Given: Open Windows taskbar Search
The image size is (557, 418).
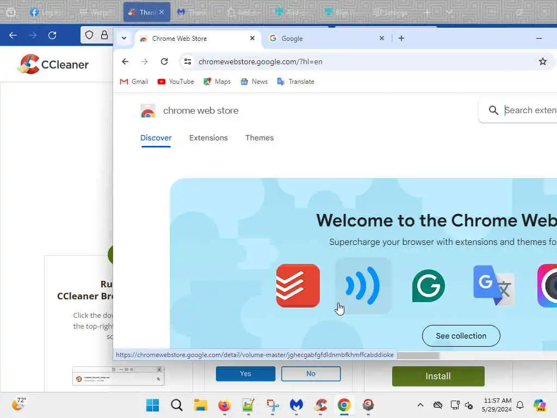Looking at the screenshot, I should pyautogui.click(x=177, y=405).
